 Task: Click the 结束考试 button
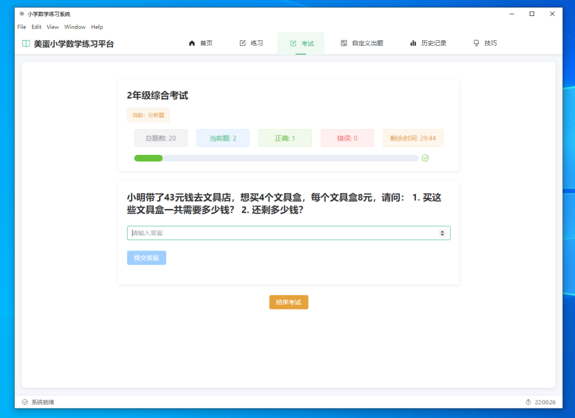(x=289, y=302)
